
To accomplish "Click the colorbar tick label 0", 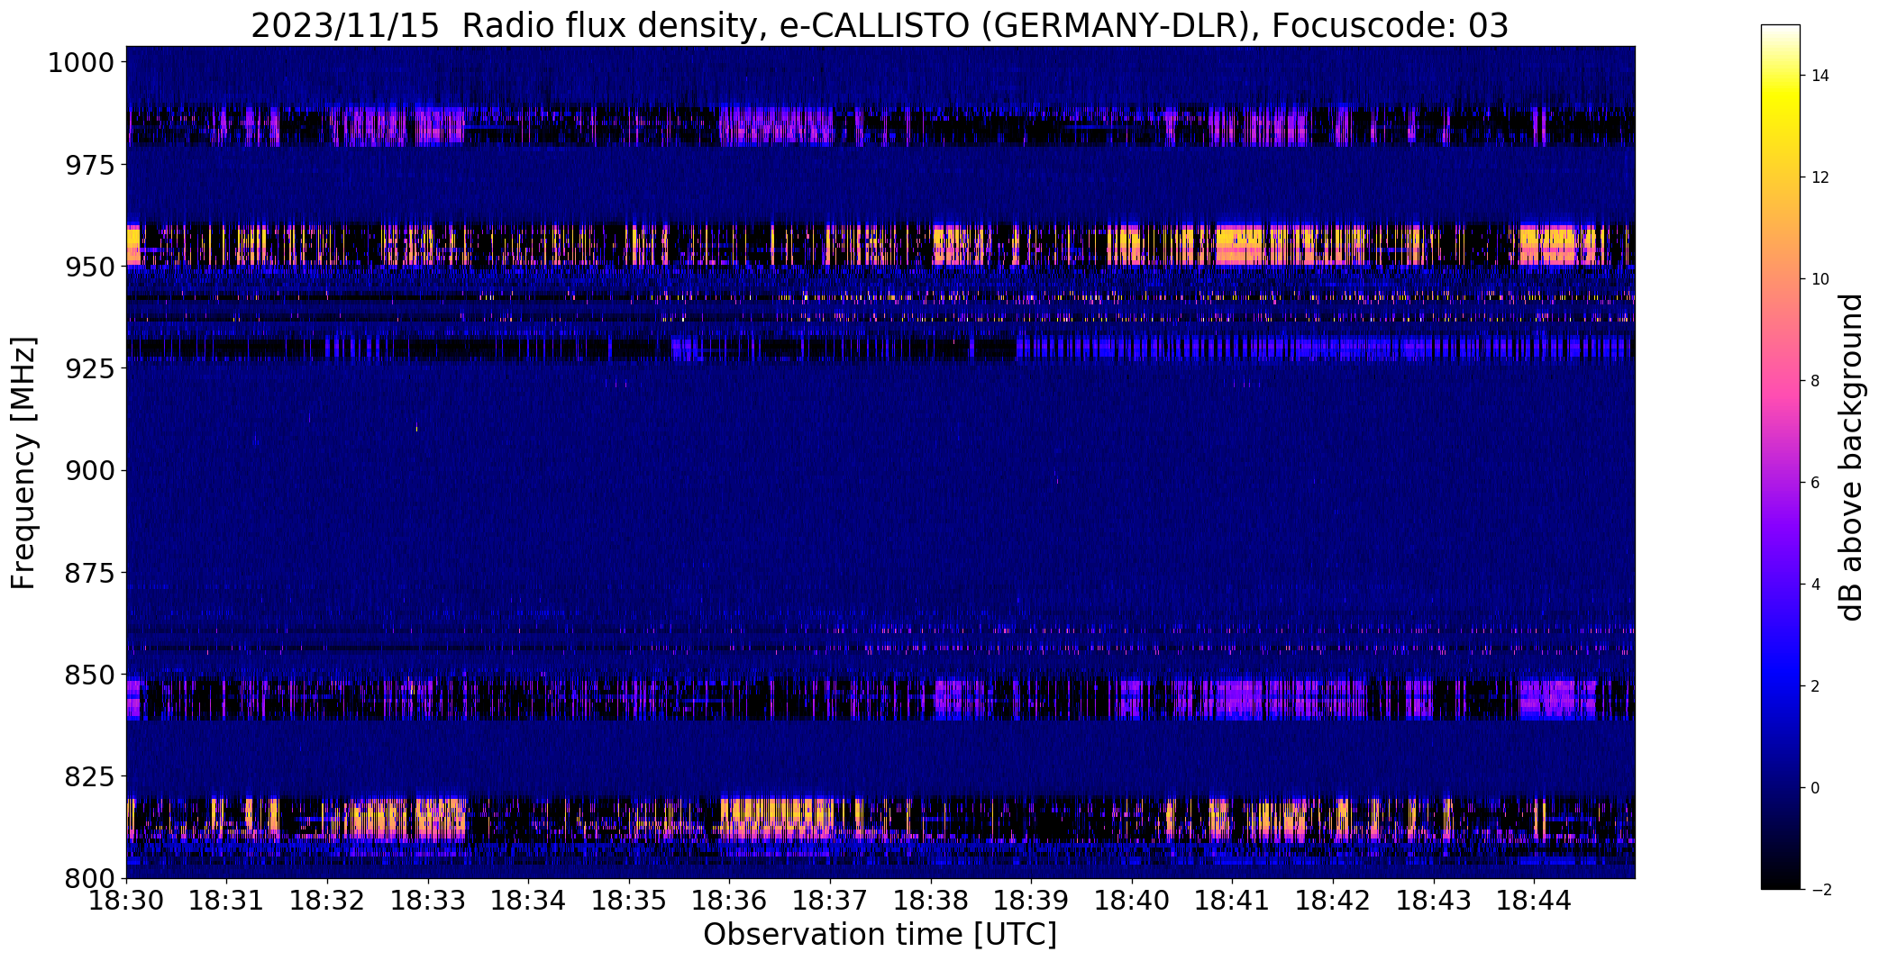I will pyautogui.click(x=1816, y=788).
